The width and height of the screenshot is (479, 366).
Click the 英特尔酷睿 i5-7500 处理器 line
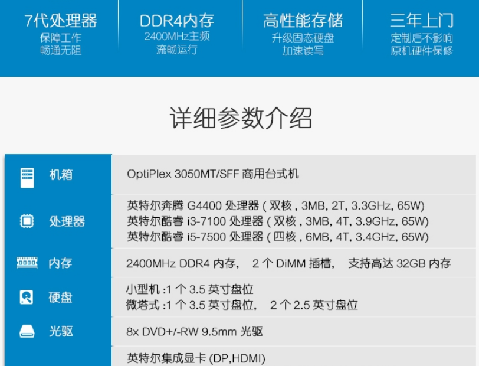click(278, 237)
